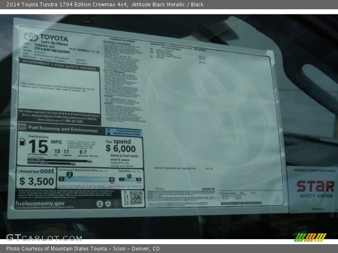Click the 'PLAT CREWMAX 5.7L V8' trim text
The height and width of the screenshot is (253, 338).
click(84, 51)
